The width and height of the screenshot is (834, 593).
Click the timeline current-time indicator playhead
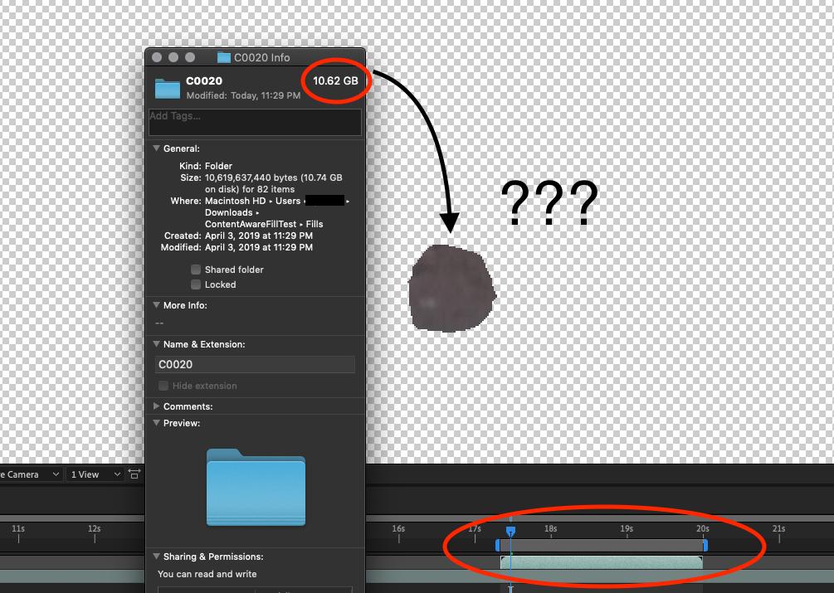(x=510, y=532)
